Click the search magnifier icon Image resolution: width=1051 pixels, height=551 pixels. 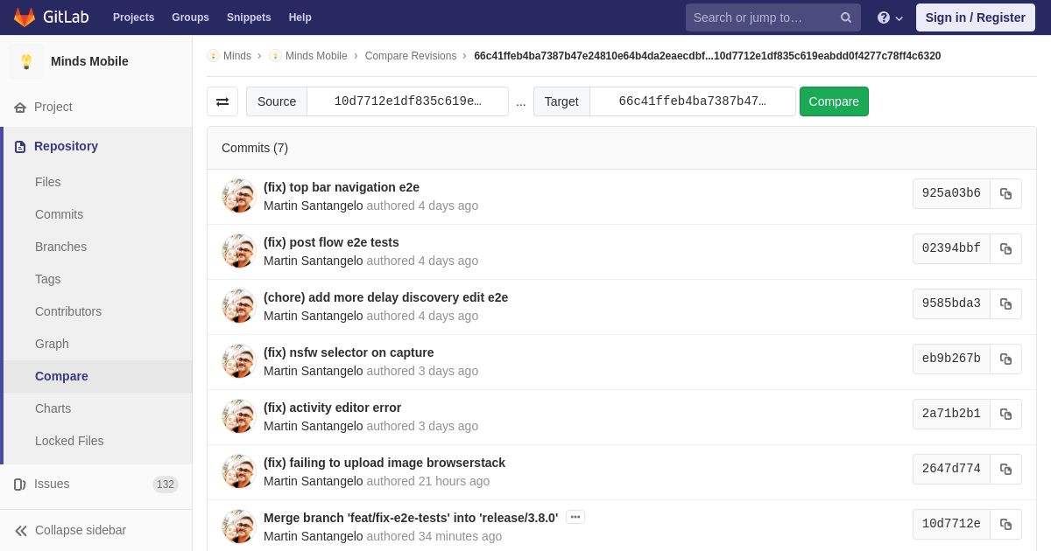845,17
